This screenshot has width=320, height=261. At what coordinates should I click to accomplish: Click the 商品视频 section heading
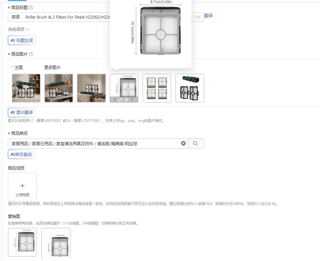coord(16,168)
